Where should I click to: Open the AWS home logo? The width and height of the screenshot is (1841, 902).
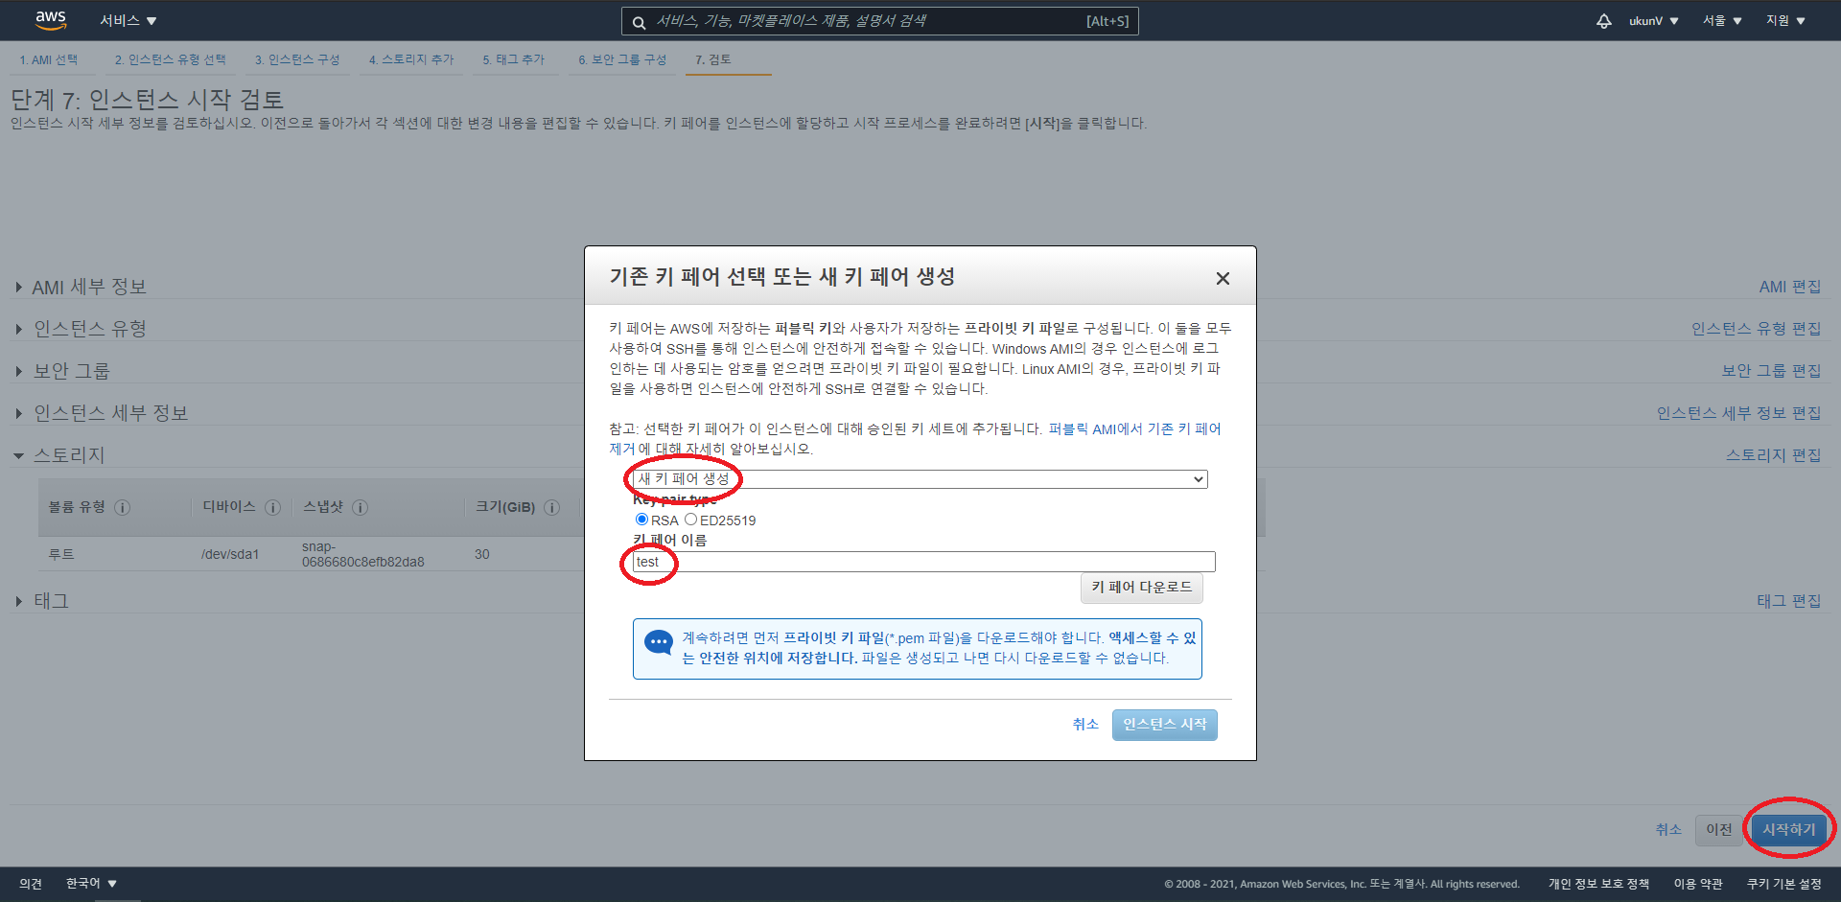tap(51, 20)
